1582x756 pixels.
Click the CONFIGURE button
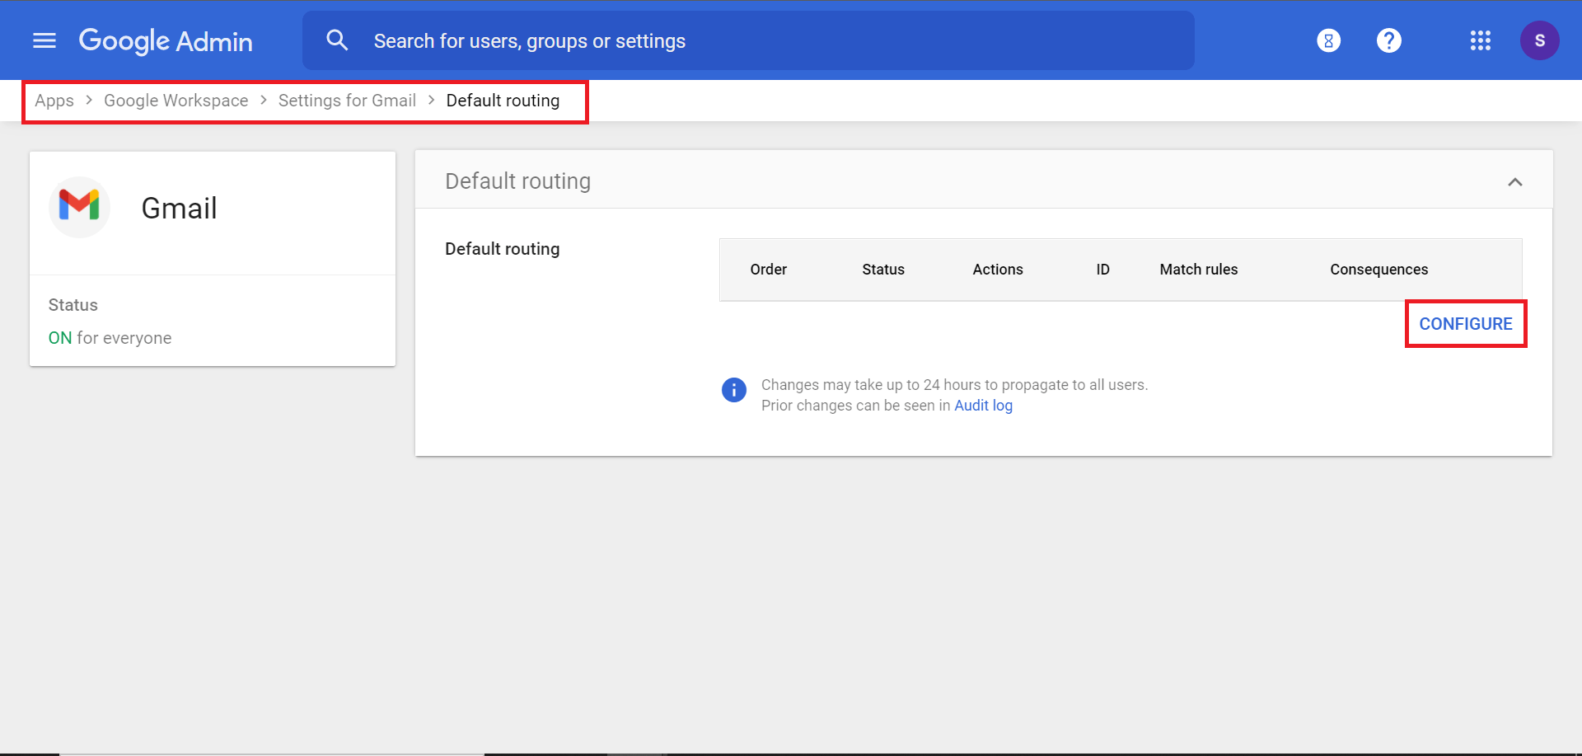1466,324
